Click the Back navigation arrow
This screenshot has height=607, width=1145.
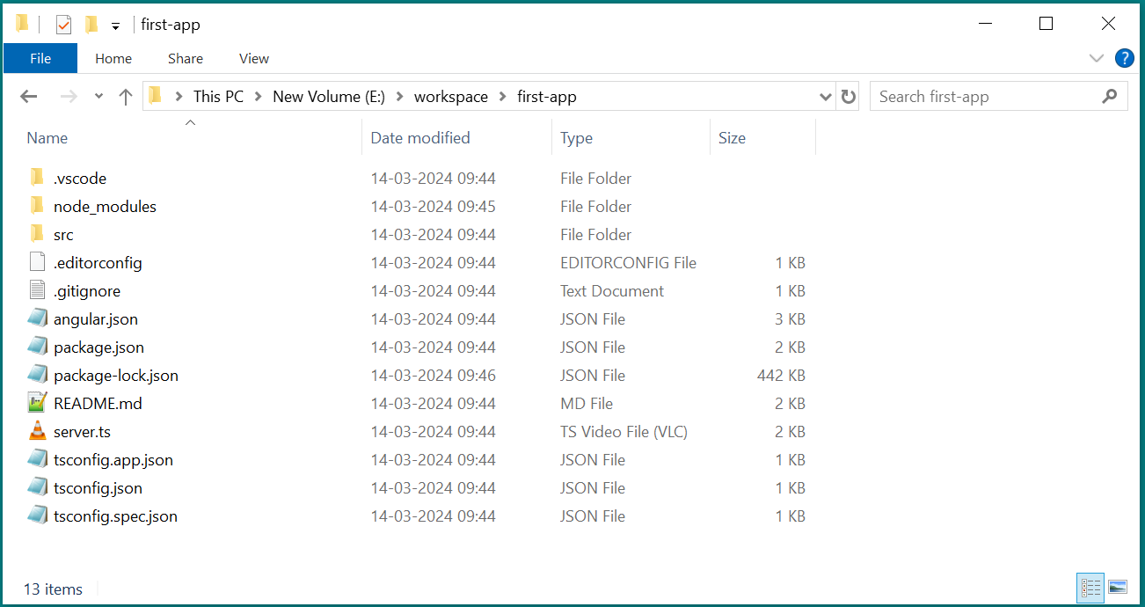(x=28, y=97)
